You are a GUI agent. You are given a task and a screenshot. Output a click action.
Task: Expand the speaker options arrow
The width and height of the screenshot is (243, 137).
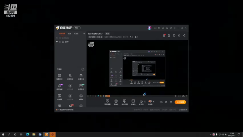click(154, 102)
